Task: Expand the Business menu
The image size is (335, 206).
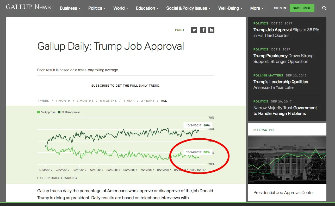Action: pyautogui.click(x=70, y=8)
